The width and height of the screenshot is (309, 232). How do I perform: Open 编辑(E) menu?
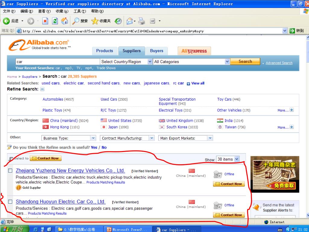point(27,11)
